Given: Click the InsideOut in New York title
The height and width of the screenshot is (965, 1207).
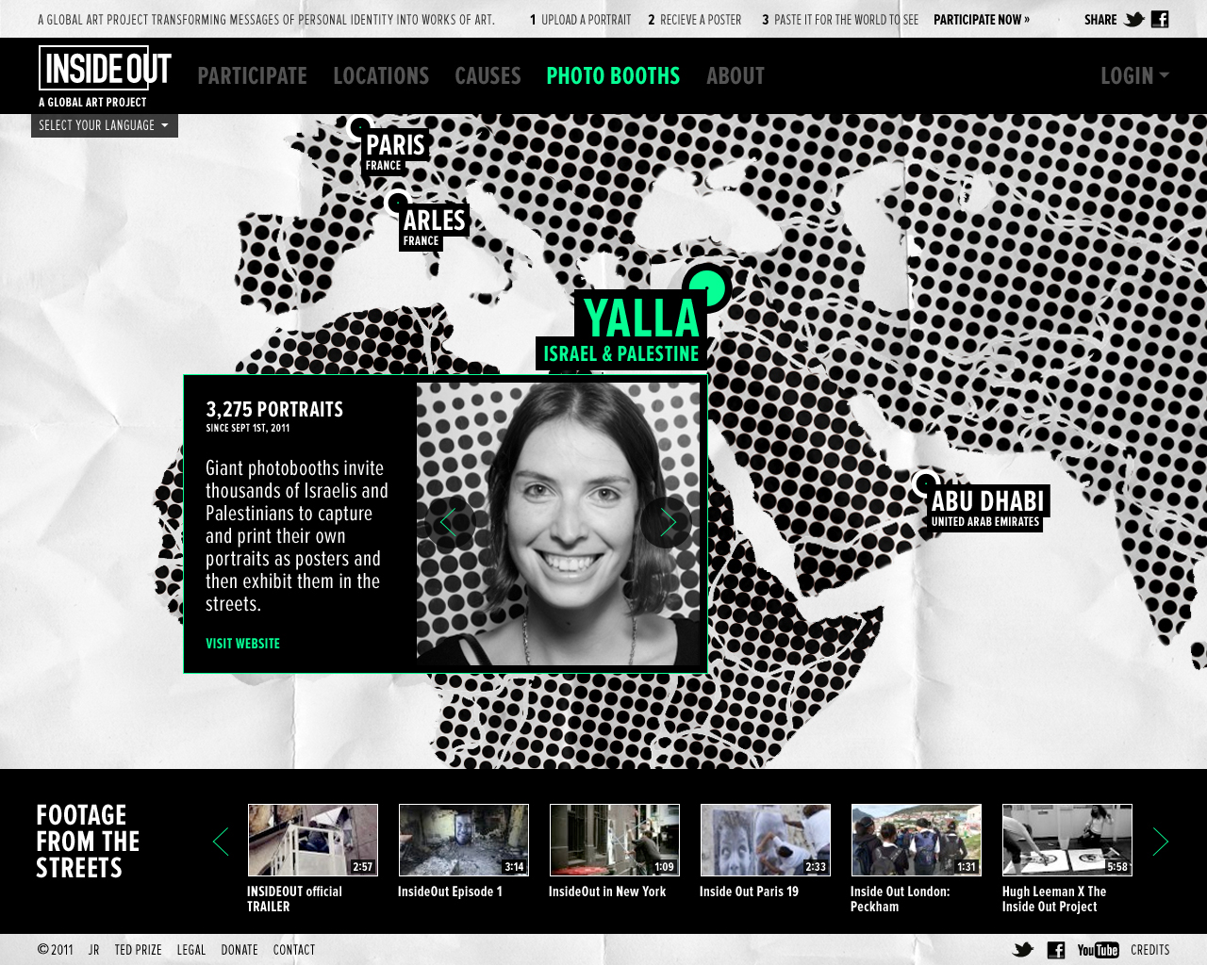Looking at the screenshot, I should (607, 891).
